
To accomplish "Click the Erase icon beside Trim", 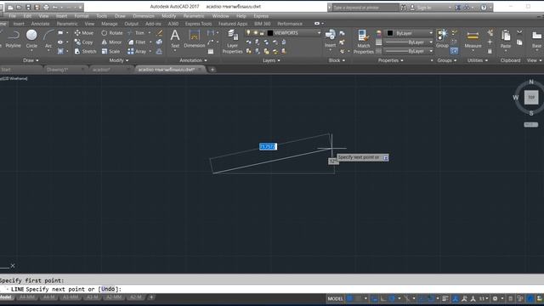I will point(159,33).
